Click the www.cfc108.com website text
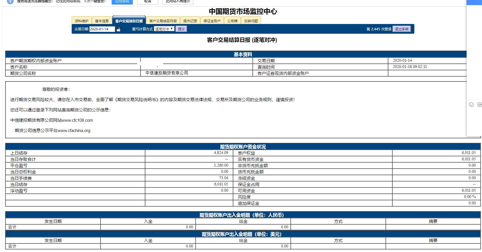The height and width of the screenshot is (252, 482). [x=77, y=120]
